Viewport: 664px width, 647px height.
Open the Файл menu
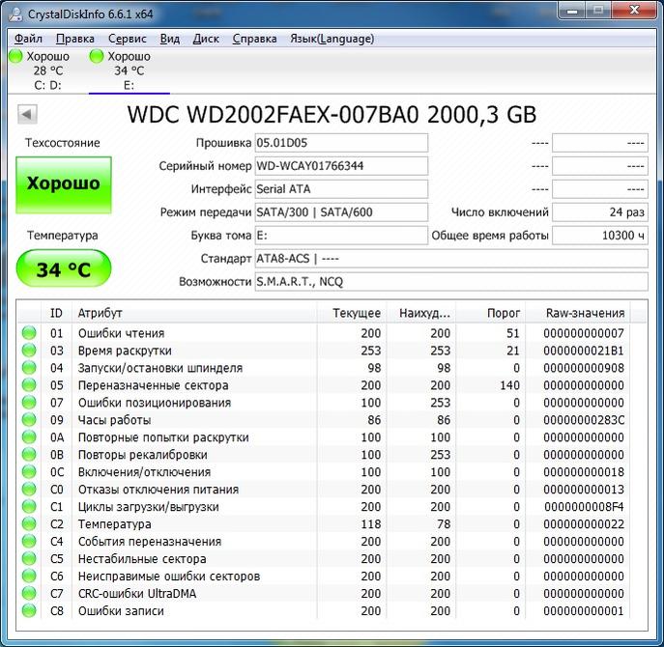28,39
